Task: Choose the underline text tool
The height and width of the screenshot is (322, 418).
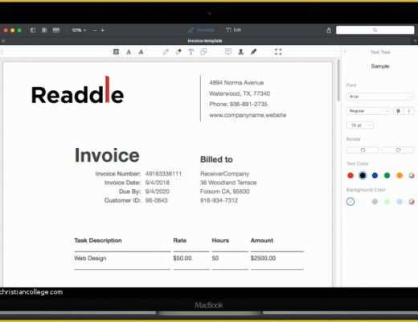Action: click(x=129, y=52)
